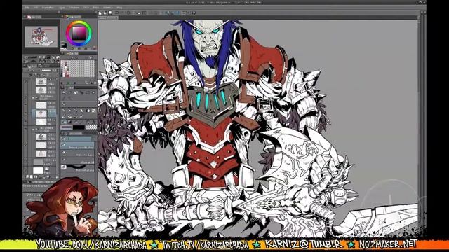The width and height of the screenshot is (449, 252).
Task: Click the help question-mark toolbar icon
Action: point(194,13)
